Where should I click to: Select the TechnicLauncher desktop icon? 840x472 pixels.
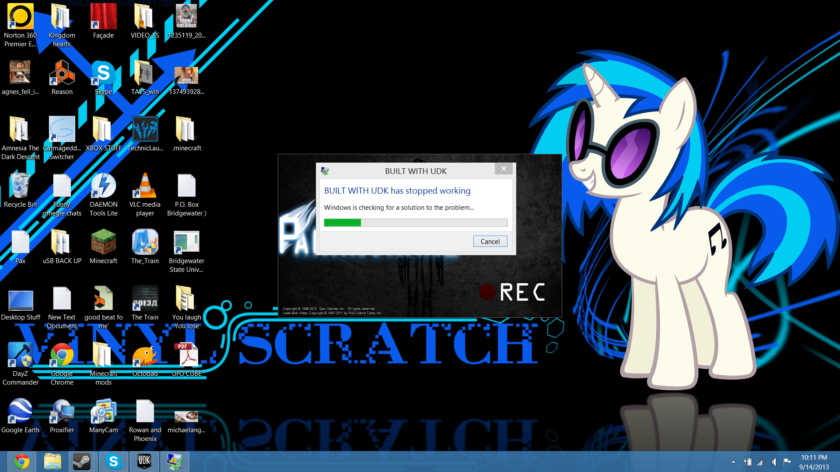tap(145, 130)
